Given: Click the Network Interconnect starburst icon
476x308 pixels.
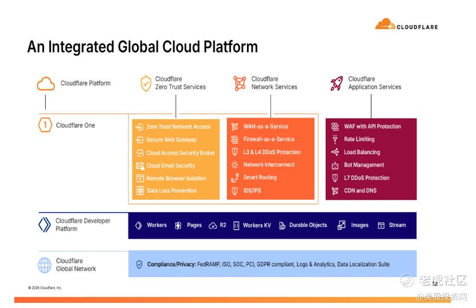Looking at the screenshot, I should coord(235,165).
